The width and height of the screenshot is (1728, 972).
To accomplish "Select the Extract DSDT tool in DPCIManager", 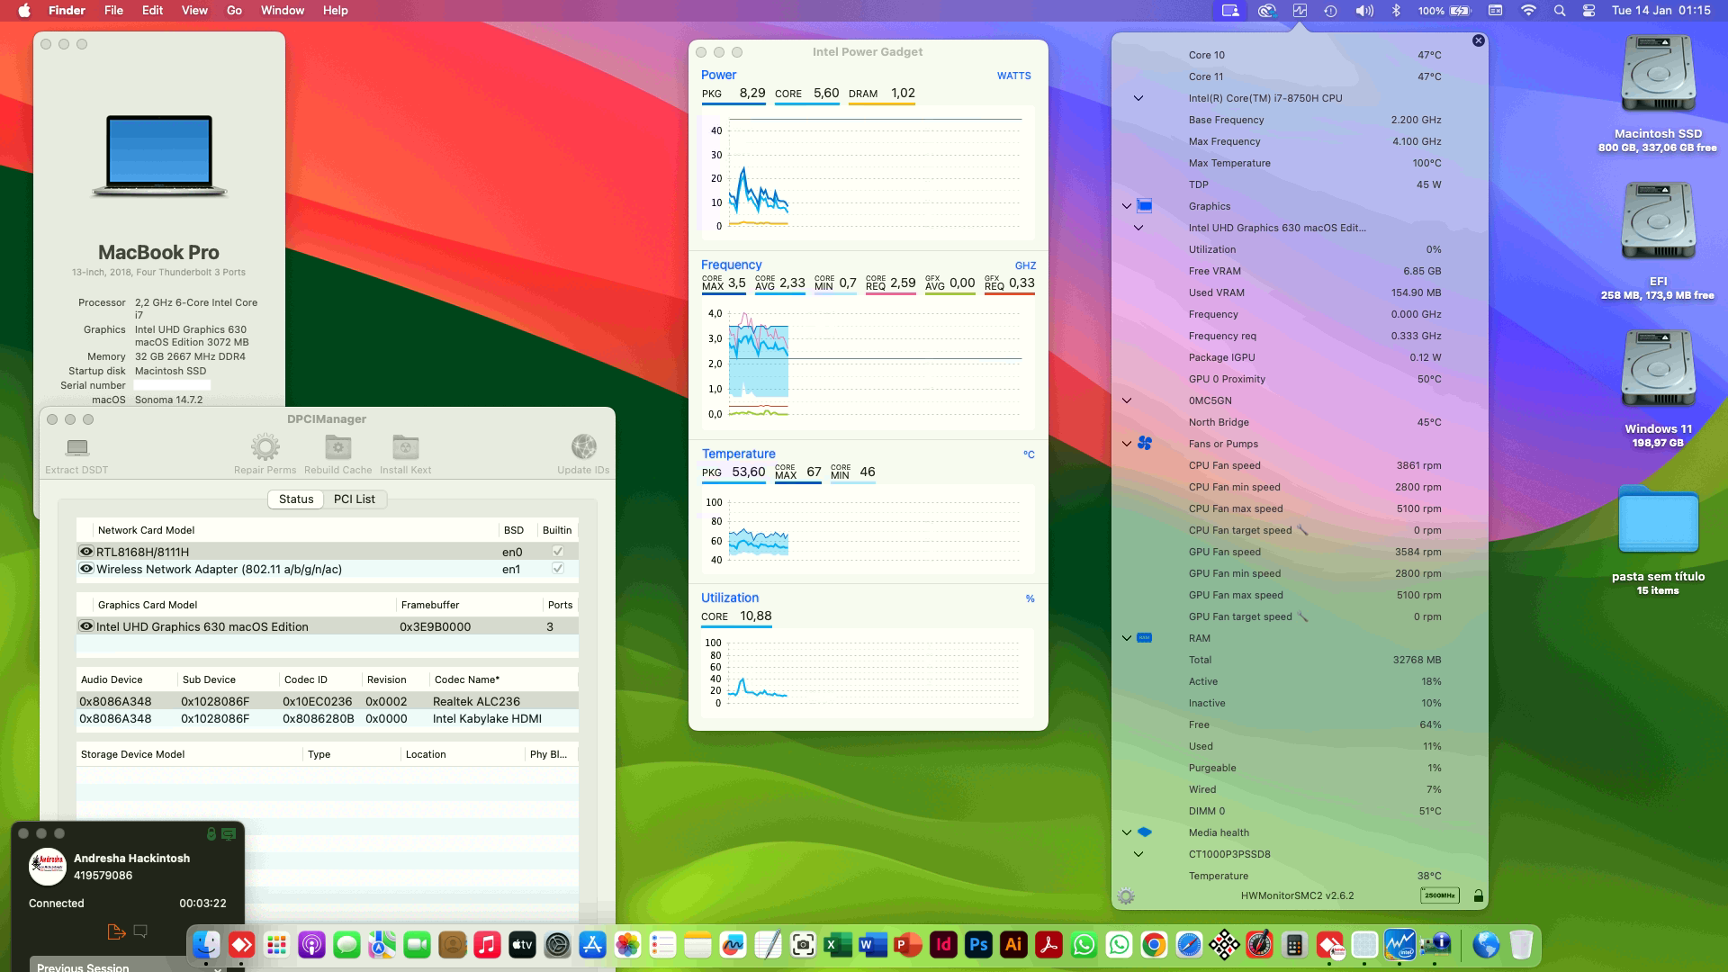I will click(x=76, y=449).
